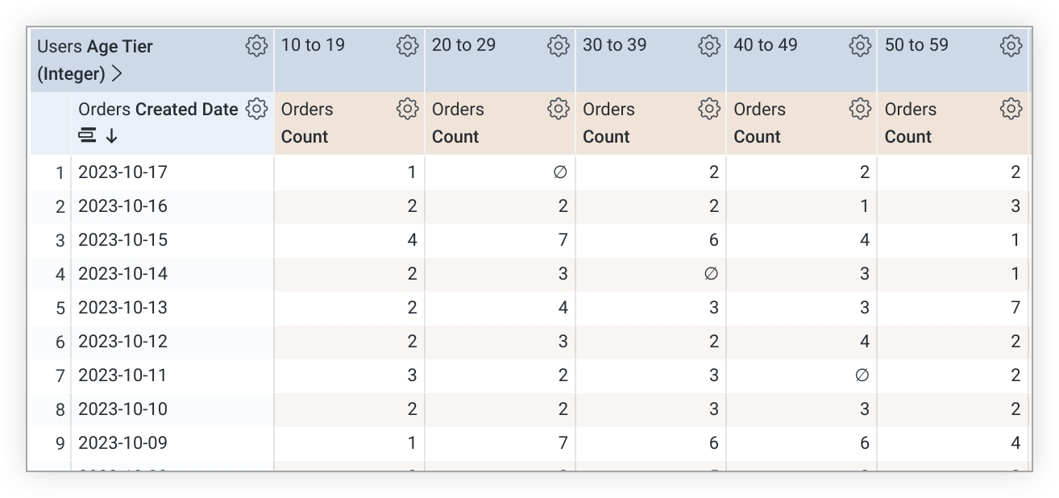Click Orders Count gear under 50 to 59
Image resolution: width=1059 pixels, height=498 pixels.
1011,109
